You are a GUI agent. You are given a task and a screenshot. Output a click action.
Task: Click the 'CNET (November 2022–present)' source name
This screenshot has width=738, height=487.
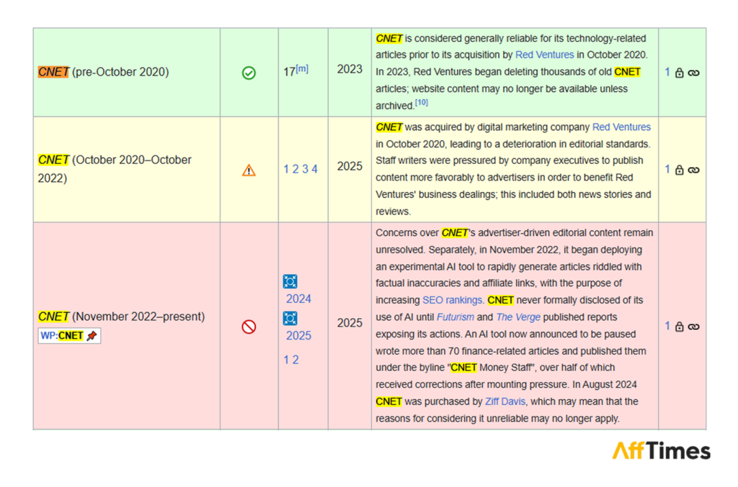click(x=121, y=317)
